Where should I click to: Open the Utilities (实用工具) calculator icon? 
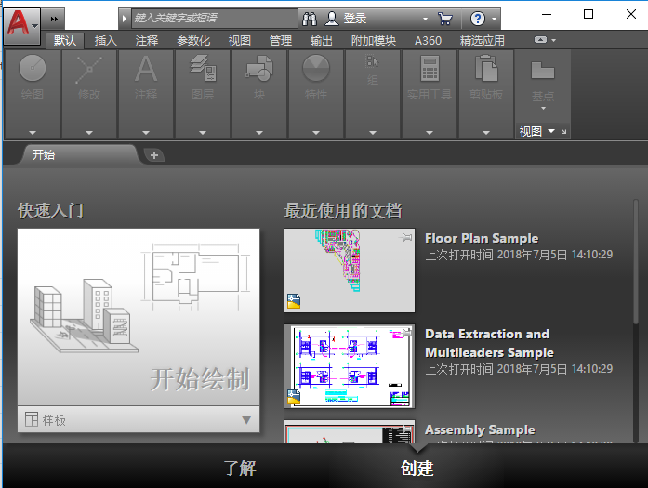tap(430, 71)
